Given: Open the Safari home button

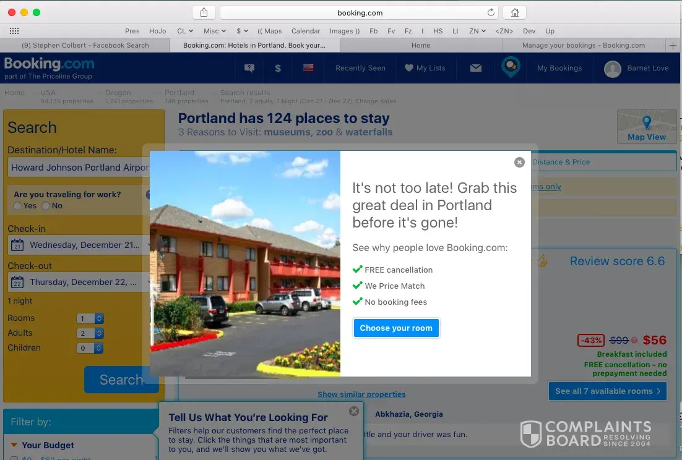Looking at the screenshot, I should click(x=514, y=12).
